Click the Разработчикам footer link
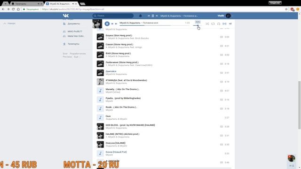 [x=78, y=54]
